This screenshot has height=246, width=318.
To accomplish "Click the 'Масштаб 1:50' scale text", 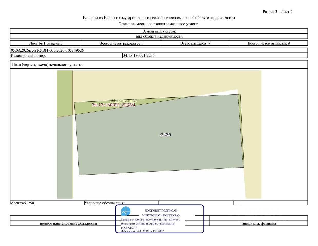I will tap(22, 203).
